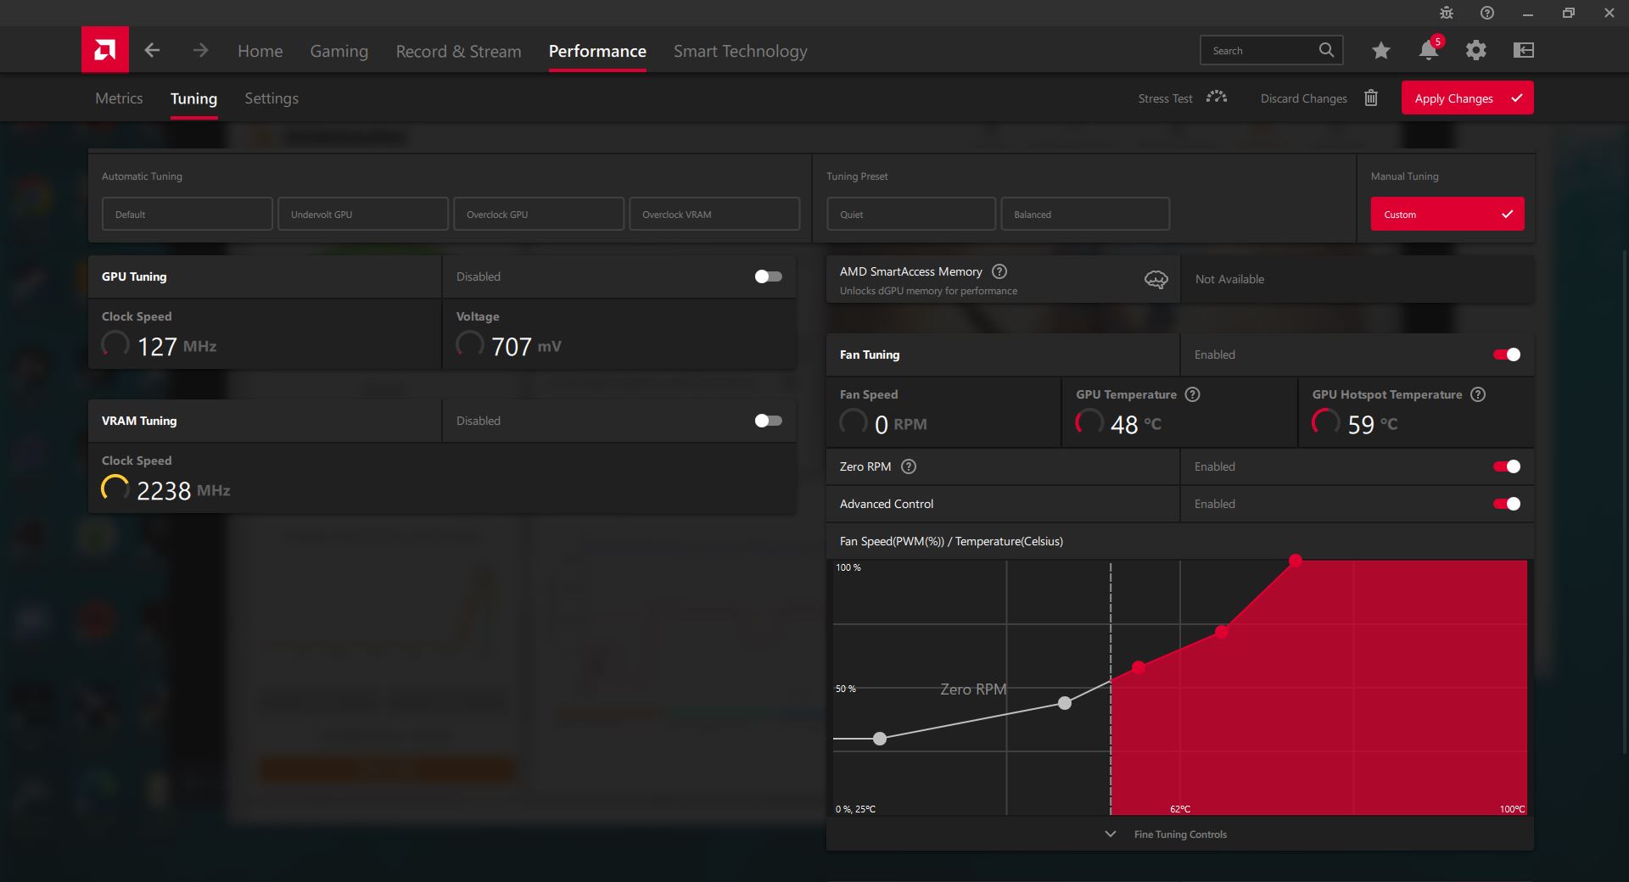Click the SmartAccess Memory brain icon
Image resolution: width=1629 pixels, height=882 pixels.
(1156, 279)
